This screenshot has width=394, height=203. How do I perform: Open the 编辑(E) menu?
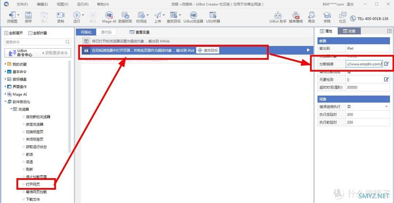coord(42,4)
